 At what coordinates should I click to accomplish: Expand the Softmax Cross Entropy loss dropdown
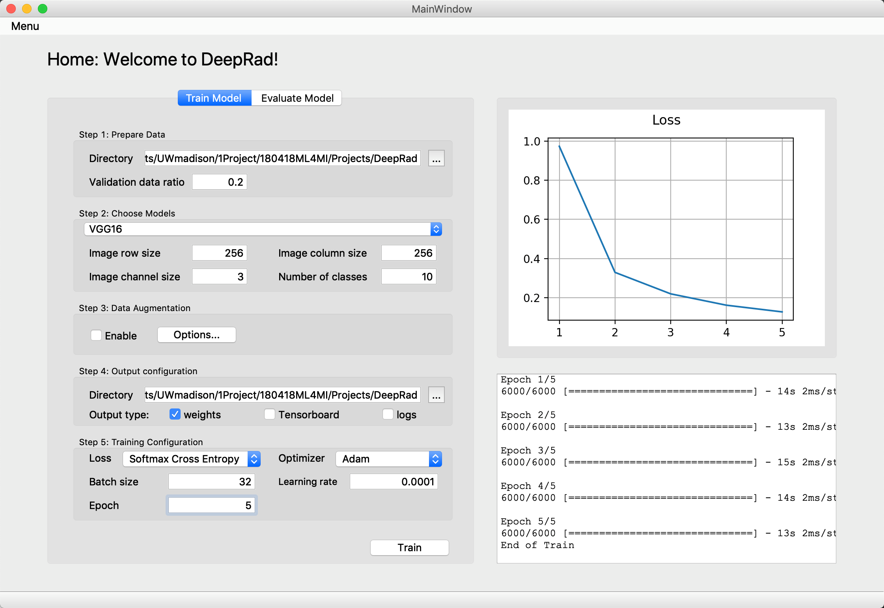coord(192,459)
